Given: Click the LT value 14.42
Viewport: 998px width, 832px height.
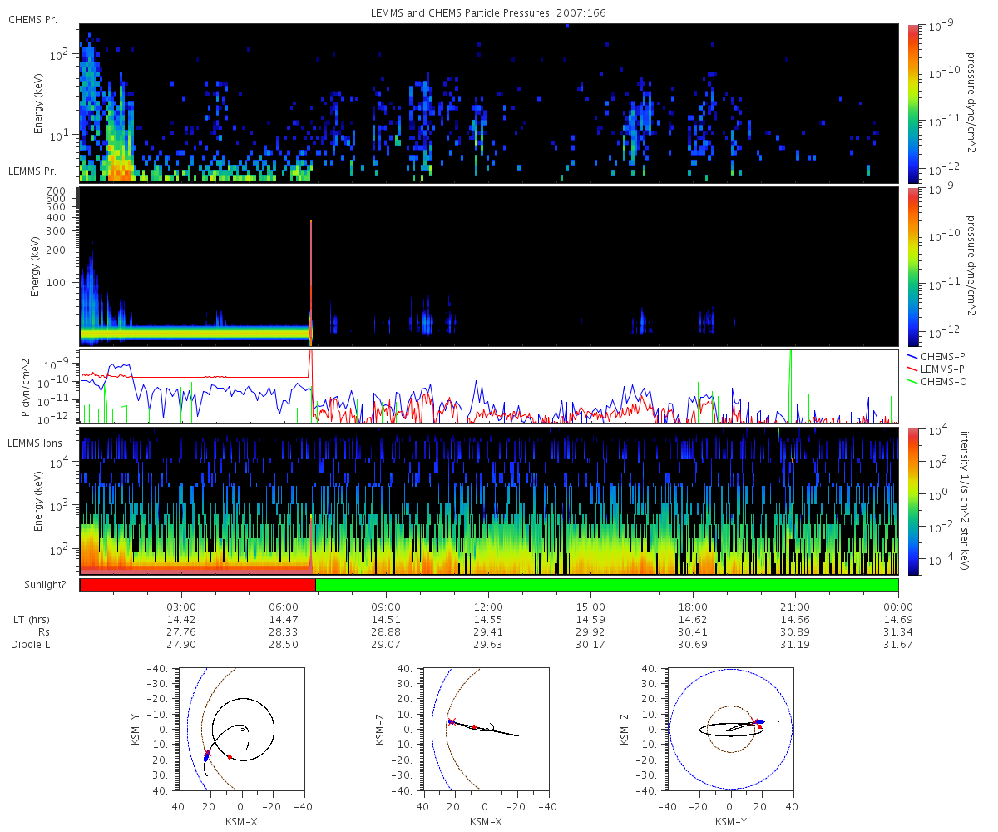Looking at the screenshot, I should click(x=181, y=620).
